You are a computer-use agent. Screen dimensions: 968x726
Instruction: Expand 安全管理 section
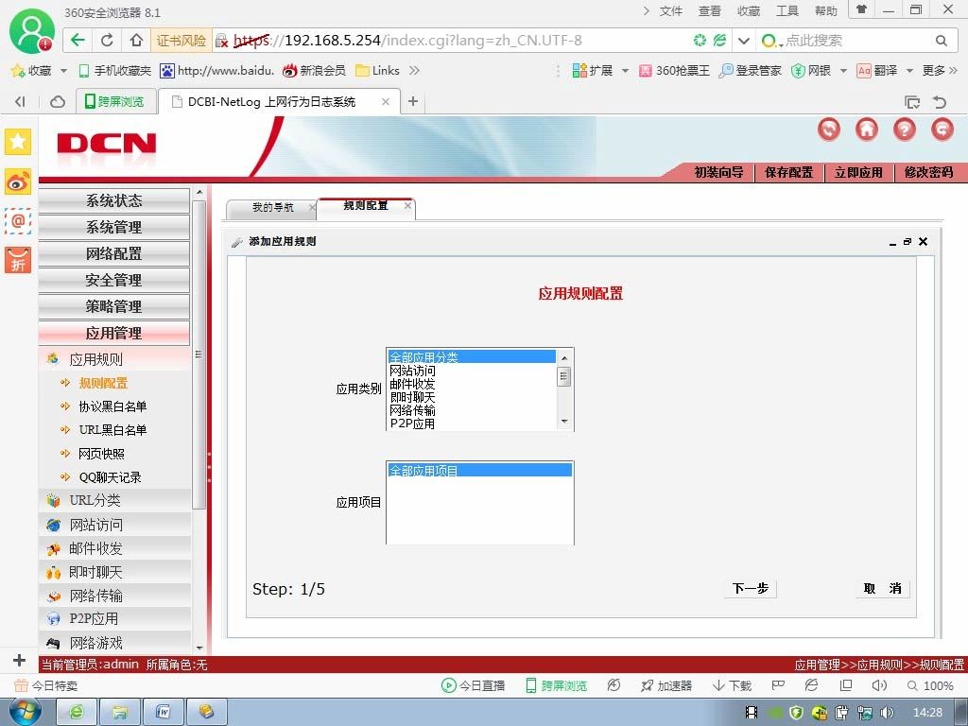[x=114, y=280]
